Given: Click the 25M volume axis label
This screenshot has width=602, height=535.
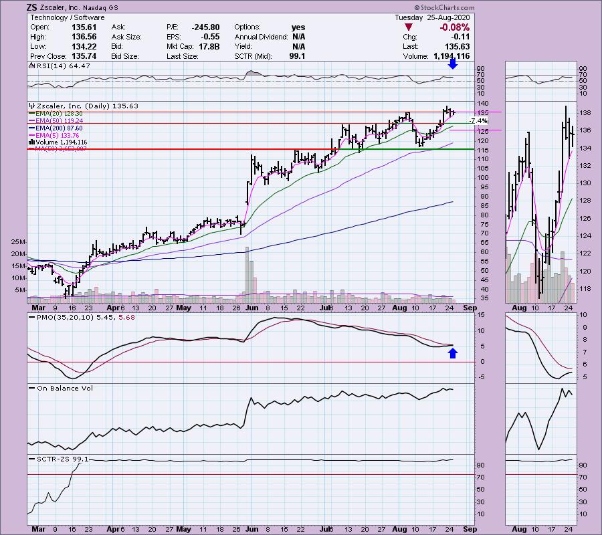Looking at the screenshot, I should [19, 242].
